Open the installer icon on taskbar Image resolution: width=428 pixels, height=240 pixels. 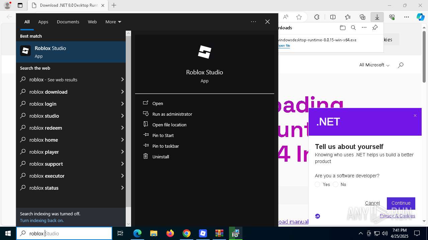[236, 233]
